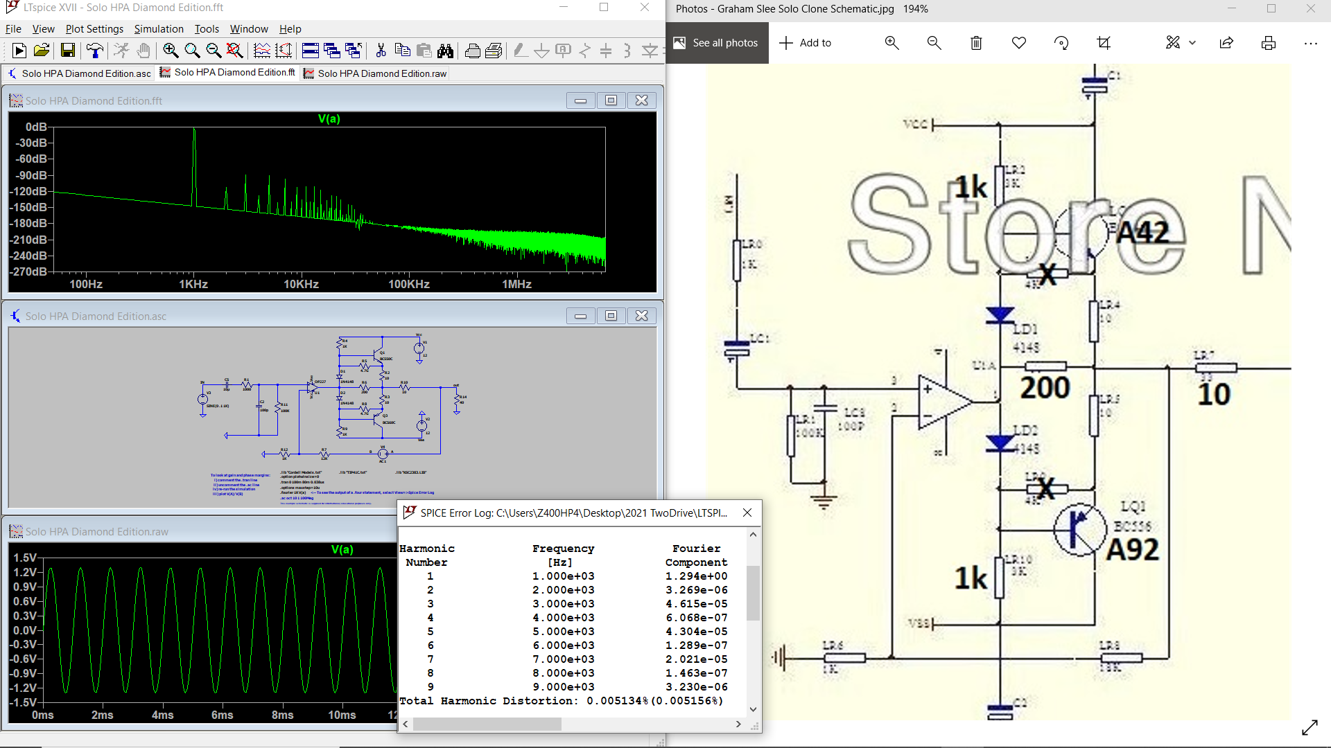Viewport: 1331px width, 748px height.
Task: Click the Run simulation running-man icon
Action: click(121, 51)
